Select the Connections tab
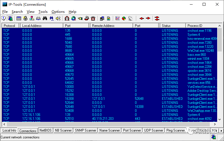Viewport: 224px width, 141px height. pos(28,131)
